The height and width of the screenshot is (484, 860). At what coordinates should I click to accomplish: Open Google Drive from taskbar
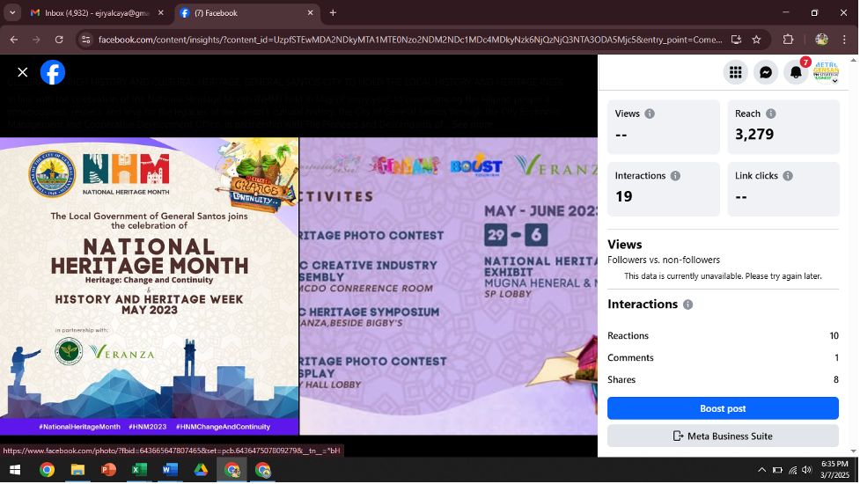click(201, 470)
